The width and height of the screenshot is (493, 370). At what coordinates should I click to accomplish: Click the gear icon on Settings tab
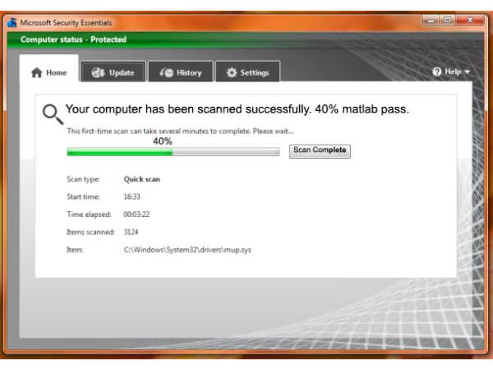pos(232,72)
